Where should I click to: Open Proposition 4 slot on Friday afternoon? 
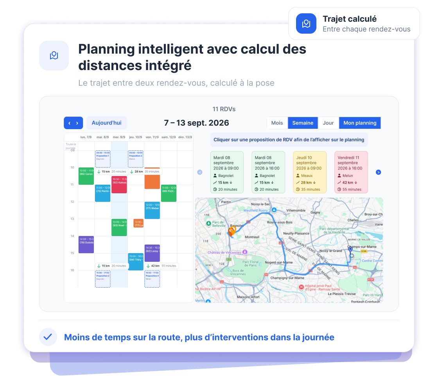point(152,279)
